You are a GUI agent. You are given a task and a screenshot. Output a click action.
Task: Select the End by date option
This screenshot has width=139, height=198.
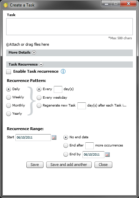[x=66, y=154]
